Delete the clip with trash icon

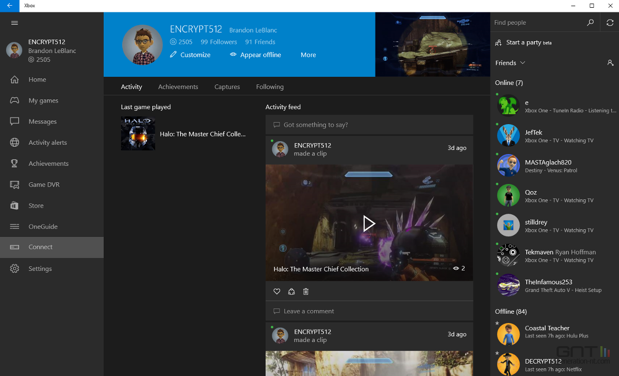(306, 292)
